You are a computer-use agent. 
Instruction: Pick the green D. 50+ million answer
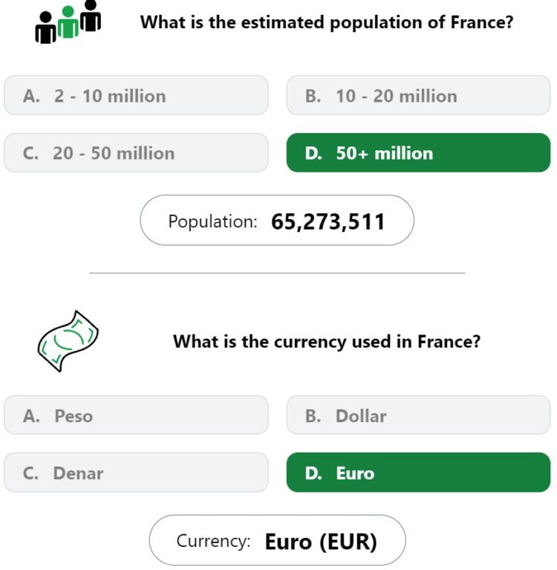[x=419, y=152]
